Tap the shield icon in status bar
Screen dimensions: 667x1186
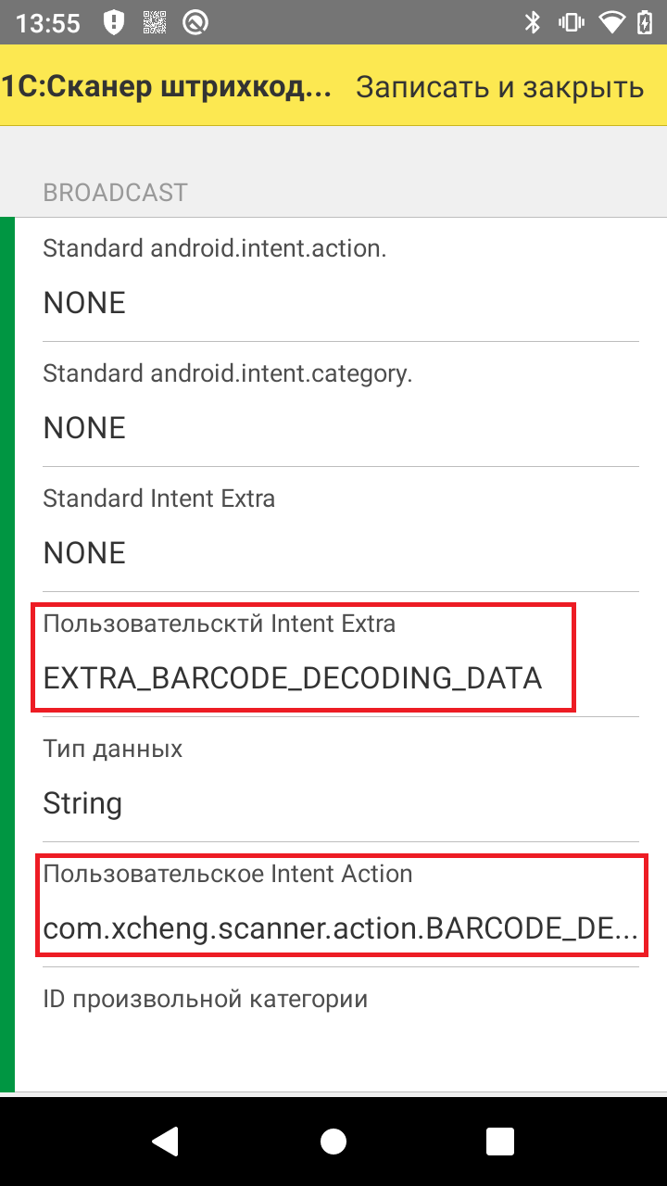pos(113,23)
